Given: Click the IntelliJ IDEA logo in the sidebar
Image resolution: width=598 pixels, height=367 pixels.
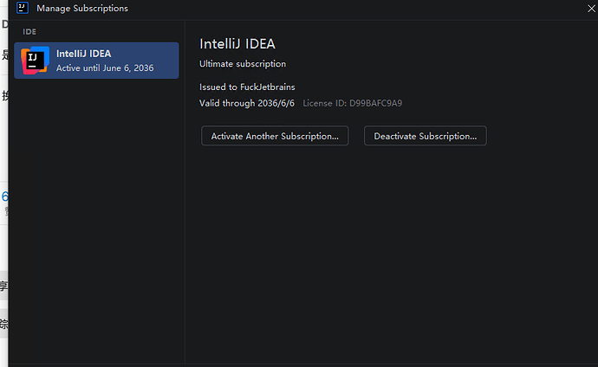Looking at the screenshot, I should click(35, 61).
